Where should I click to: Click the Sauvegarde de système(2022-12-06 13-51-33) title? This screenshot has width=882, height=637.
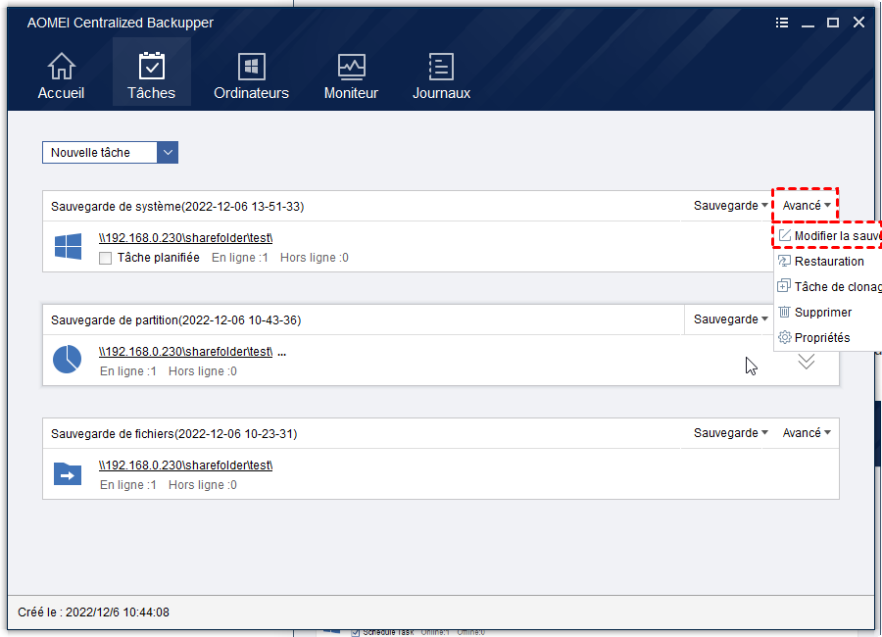click(177, 207)
